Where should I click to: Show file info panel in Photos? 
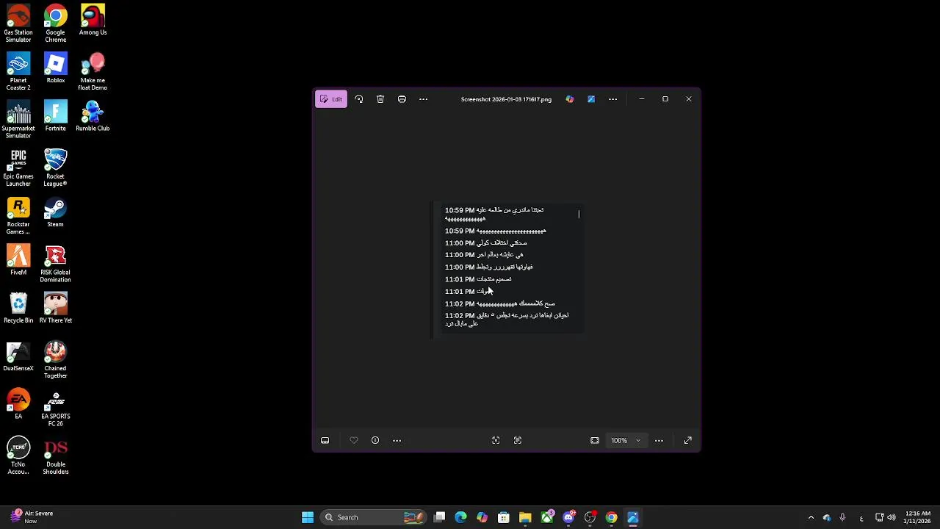(375, 440)
